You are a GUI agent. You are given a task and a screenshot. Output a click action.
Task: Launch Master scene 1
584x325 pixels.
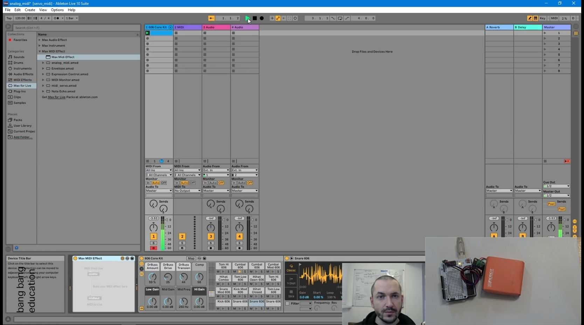click(x=545, y=33)
